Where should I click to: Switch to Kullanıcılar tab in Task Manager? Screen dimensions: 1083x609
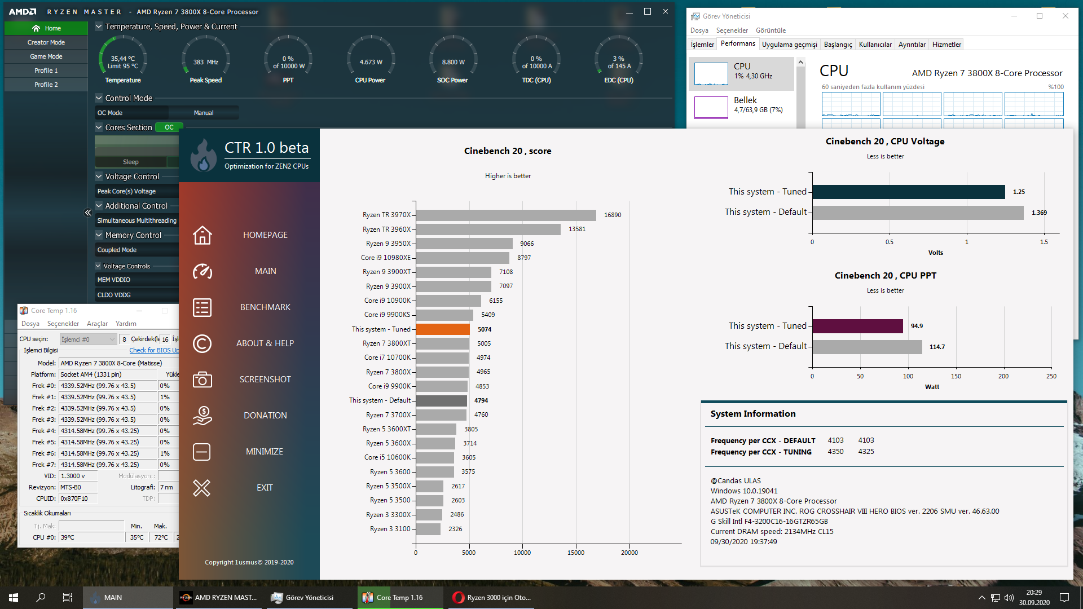coord(875,45)
